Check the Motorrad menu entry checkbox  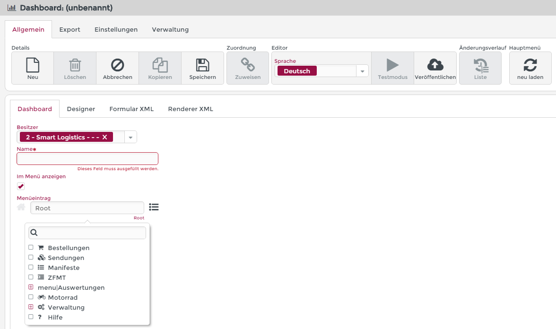pos(31,297)
